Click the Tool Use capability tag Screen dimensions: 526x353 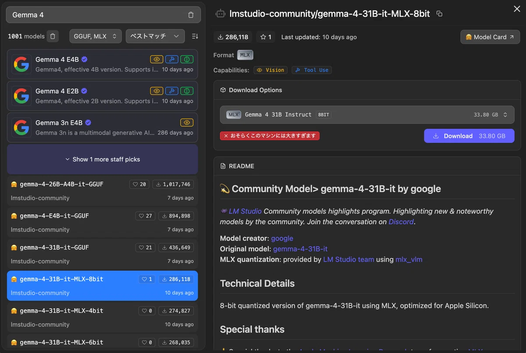coord(312,70)
